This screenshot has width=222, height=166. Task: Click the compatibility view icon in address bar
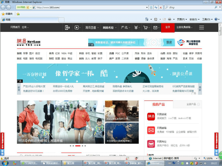(151, 7)
